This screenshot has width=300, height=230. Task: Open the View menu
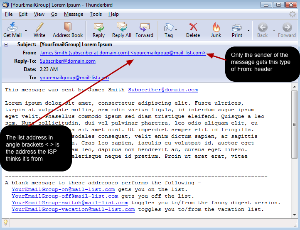tap(39, 14)
